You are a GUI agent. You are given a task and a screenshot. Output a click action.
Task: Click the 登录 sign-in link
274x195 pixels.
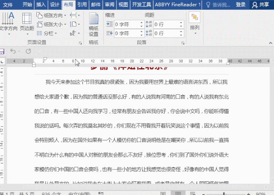241,5
